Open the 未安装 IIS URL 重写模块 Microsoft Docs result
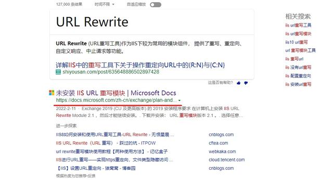 [x=116, y=93]
